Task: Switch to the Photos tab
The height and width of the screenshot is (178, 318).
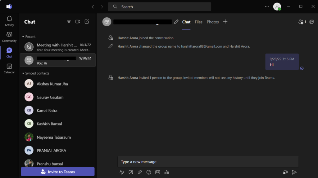Action: pos(213,22)
